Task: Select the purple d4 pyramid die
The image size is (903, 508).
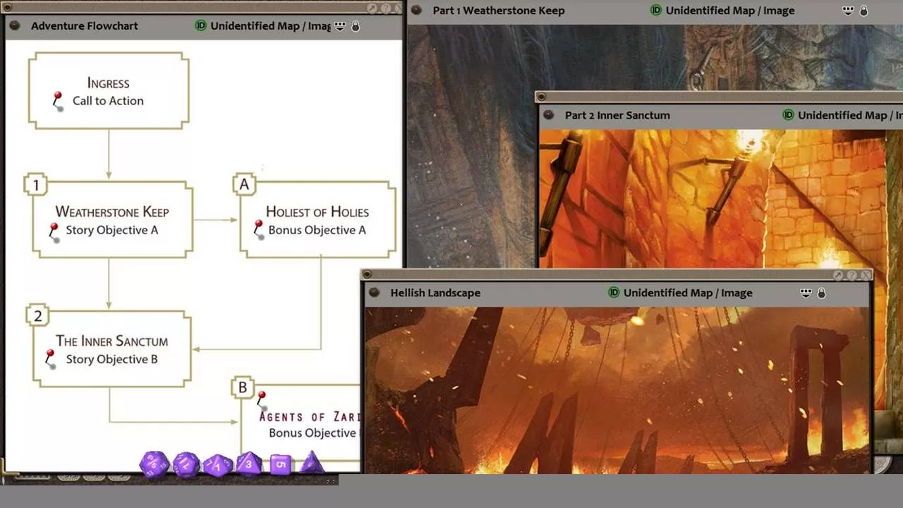Action: (x=312, y=464)
